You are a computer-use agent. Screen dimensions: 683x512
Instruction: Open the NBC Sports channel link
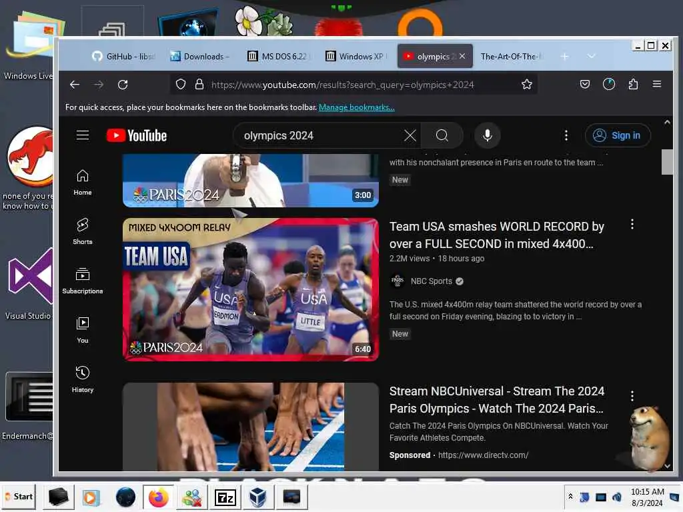tap(432, 281)
